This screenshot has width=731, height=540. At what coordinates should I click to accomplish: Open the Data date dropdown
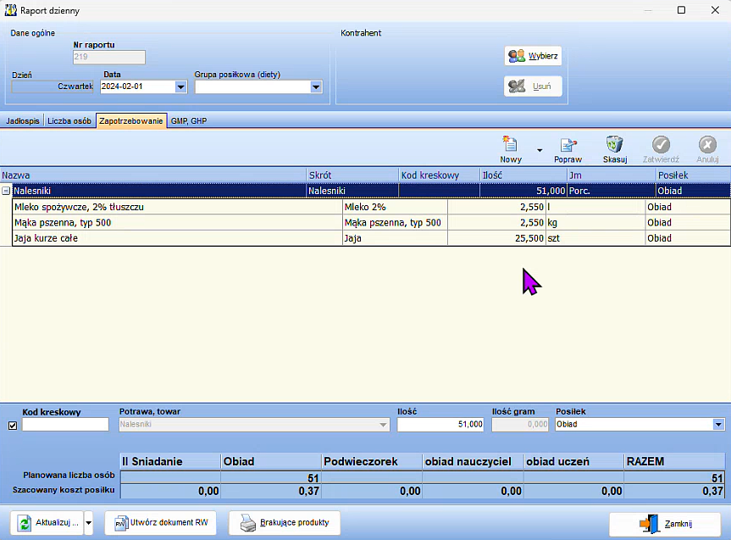[180, 86]
